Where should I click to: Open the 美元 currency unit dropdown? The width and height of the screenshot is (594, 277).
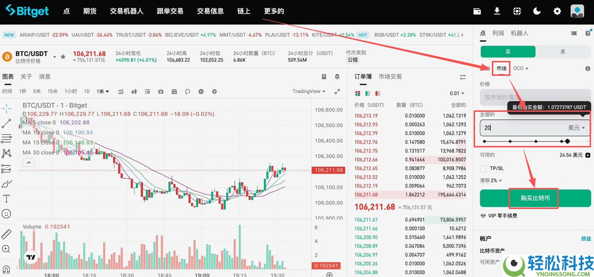tap(576, 127)
